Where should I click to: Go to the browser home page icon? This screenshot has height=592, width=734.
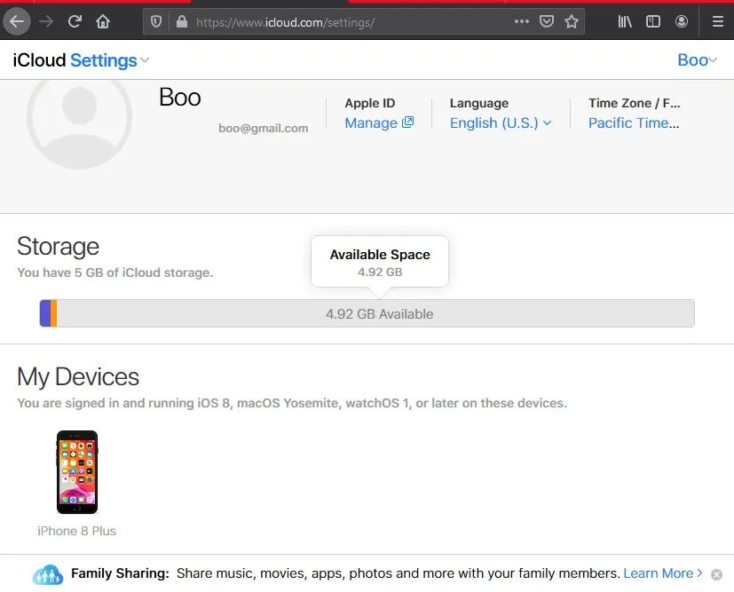pos(103,21)
